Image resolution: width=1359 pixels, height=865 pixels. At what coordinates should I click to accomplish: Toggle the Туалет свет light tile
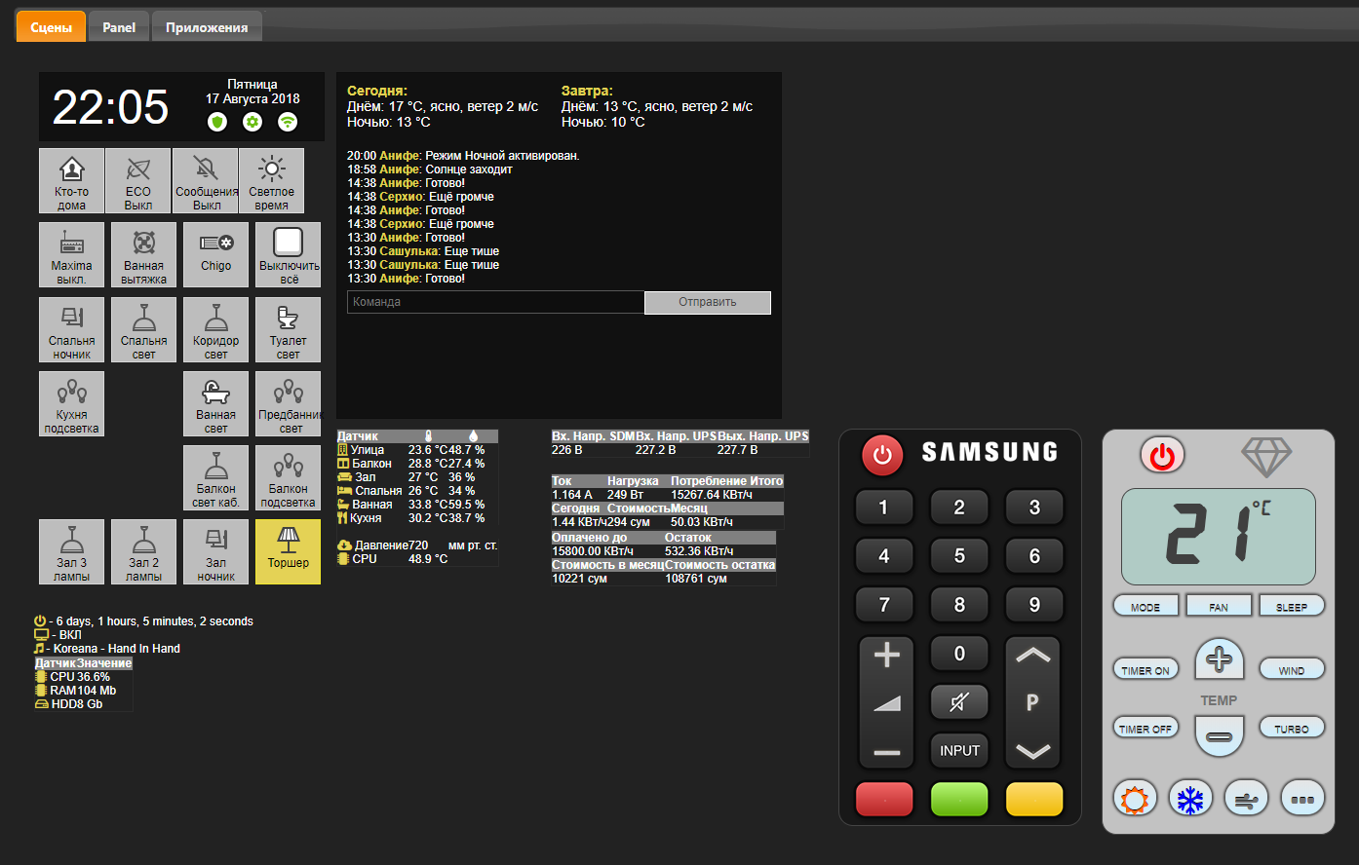tap(288, 330)
